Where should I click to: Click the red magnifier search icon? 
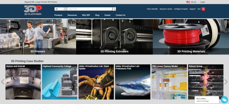114,9
